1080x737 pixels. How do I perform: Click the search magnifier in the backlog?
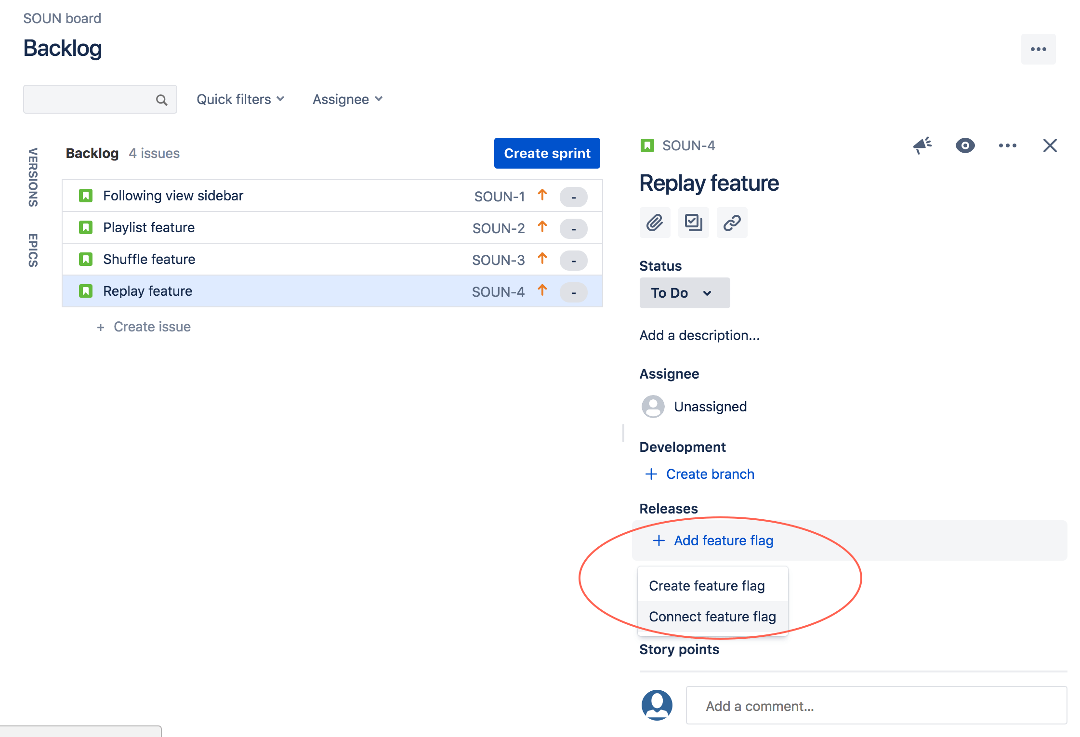[x=161, y=99]
